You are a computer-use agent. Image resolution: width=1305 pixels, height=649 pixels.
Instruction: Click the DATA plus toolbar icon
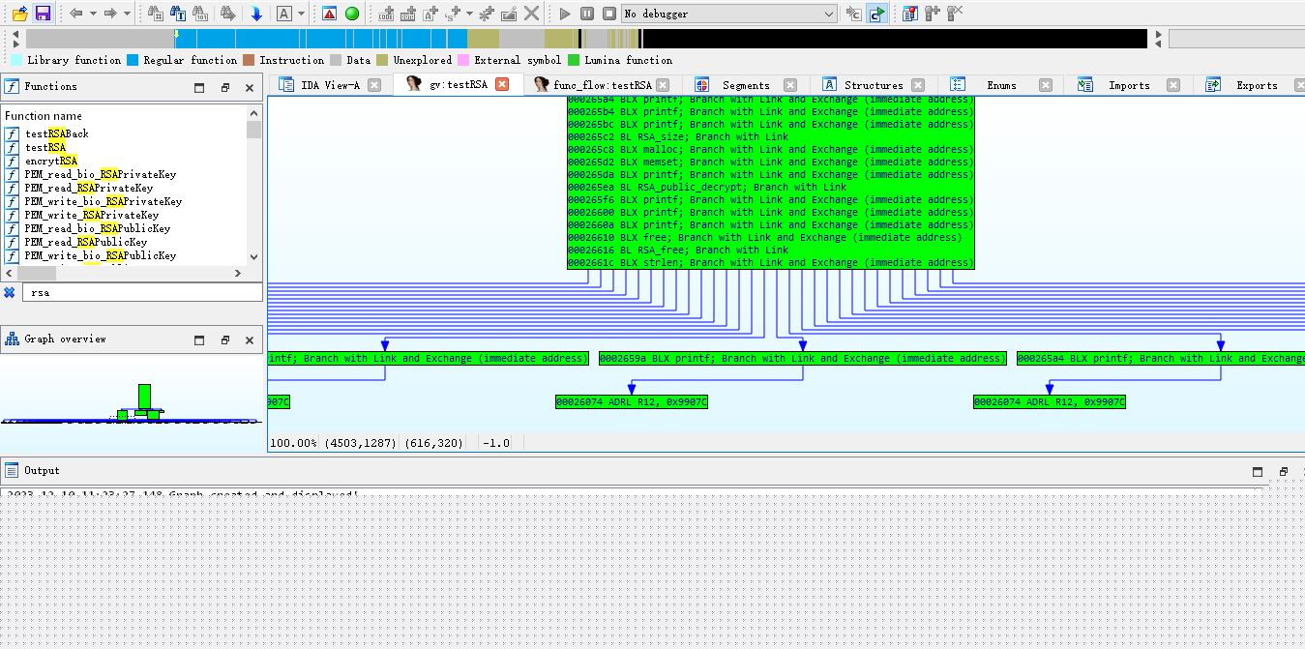click(408, 14)
